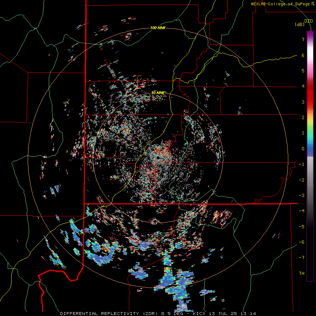Viewport: 316px width, 316px height.
Task: Click the -6 value on the color scale
Action: tap(302, 242)
